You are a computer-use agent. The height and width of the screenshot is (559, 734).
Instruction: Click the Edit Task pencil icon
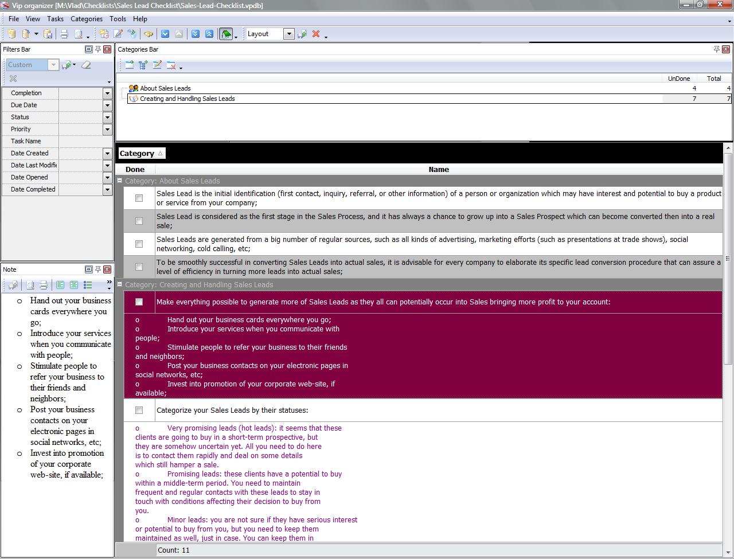point(118,34)
